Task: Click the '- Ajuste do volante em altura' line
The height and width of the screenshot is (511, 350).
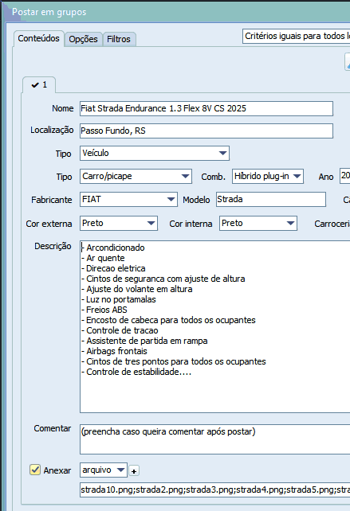Action: tap(137, 289)
